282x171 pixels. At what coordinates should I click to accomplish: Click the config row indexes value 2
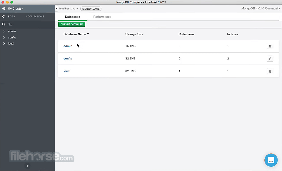coord(228,59)
